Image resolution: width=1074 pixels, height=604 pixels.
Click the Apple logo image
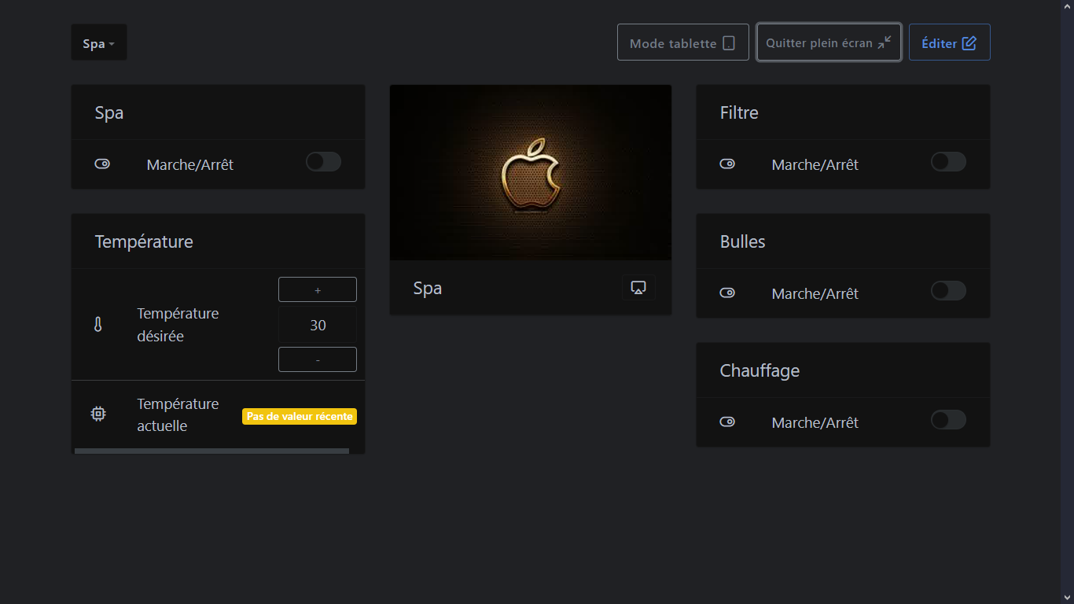(x=531, y=173)
